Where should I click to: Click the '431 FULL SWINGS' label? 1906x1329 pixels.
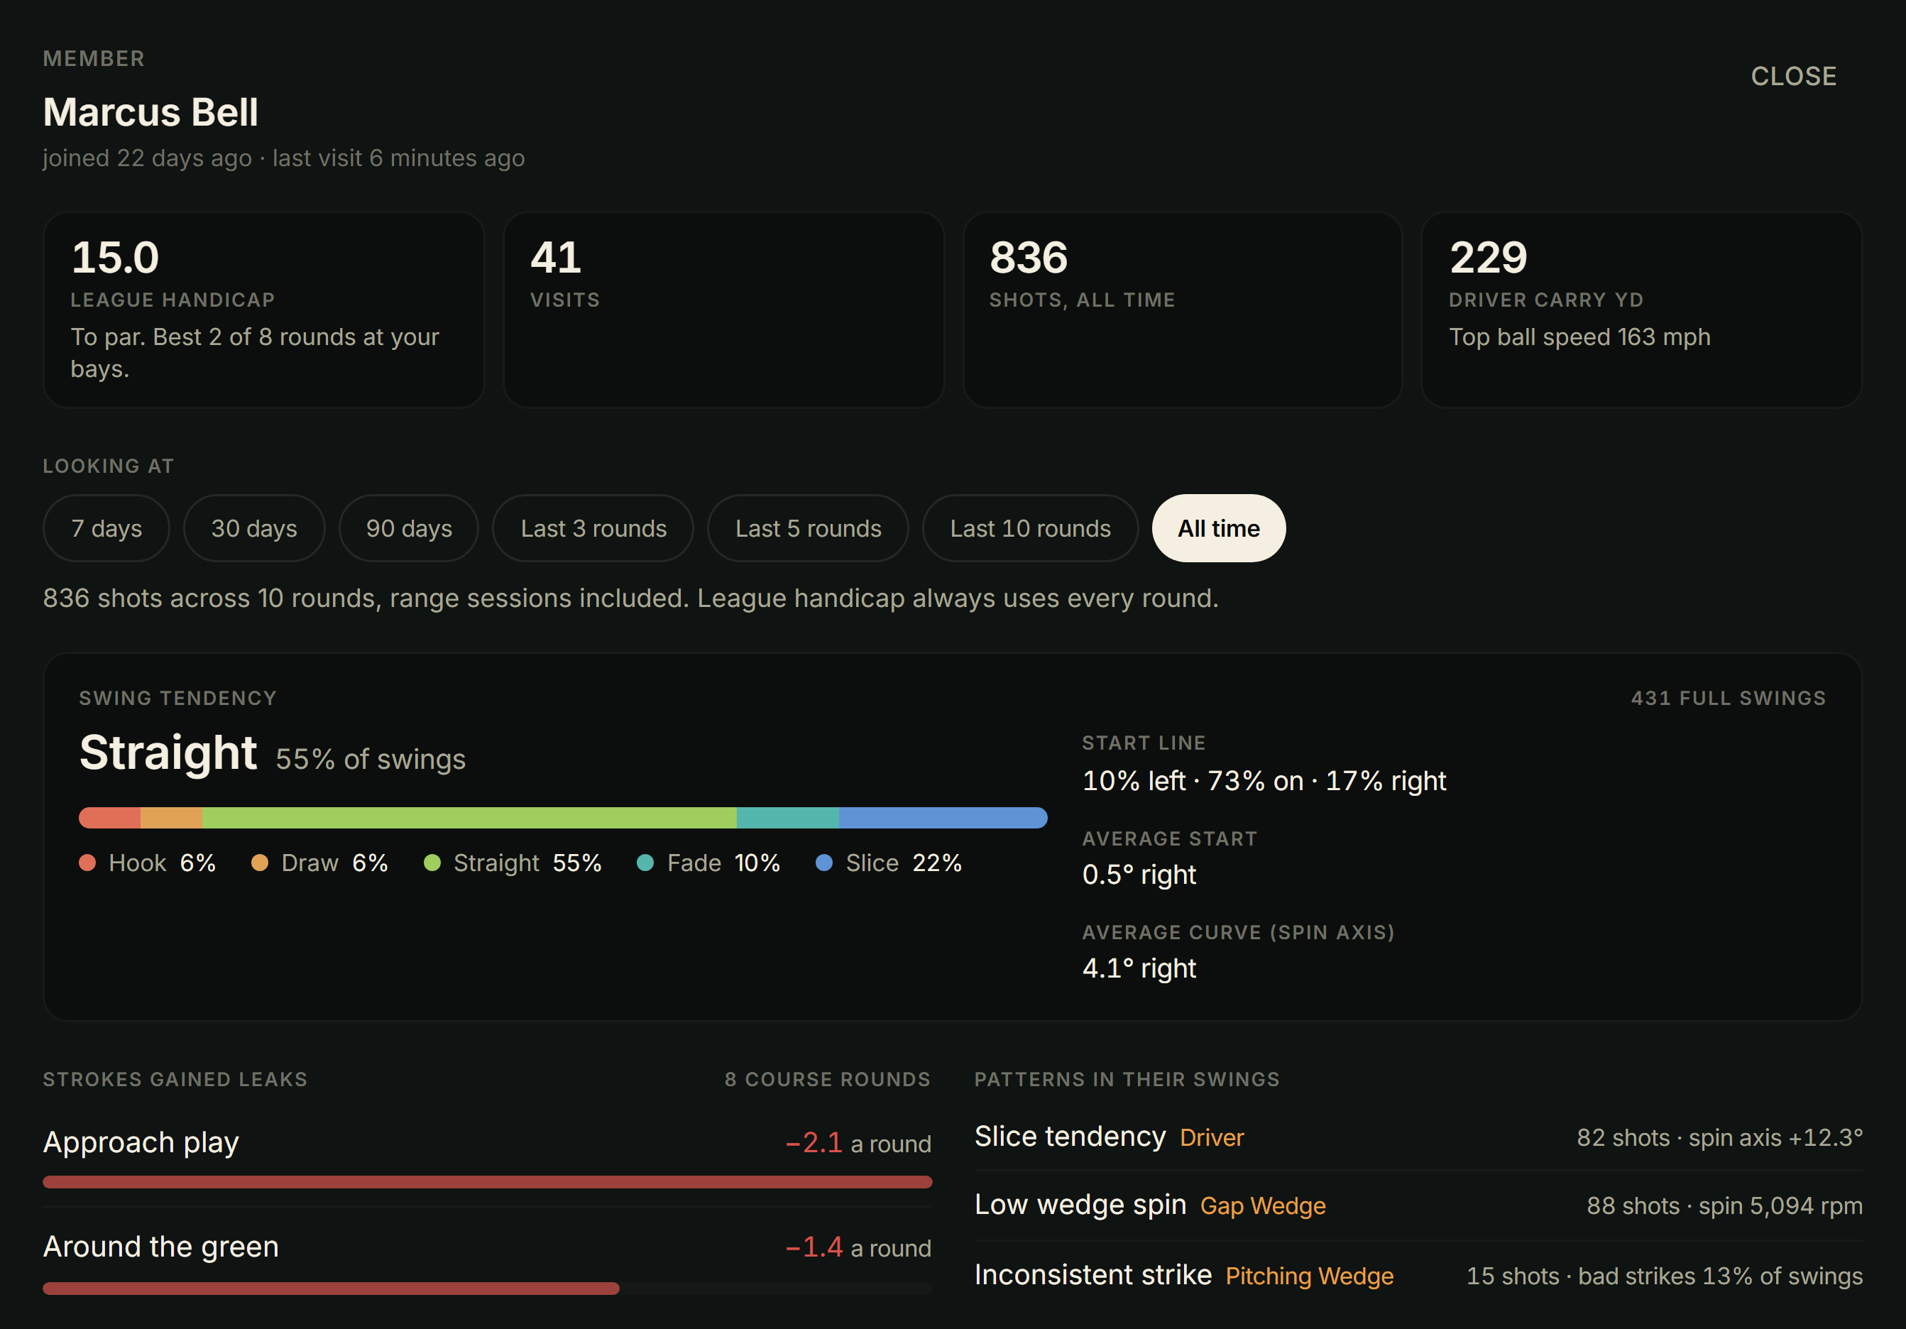tap(1729, 698)
